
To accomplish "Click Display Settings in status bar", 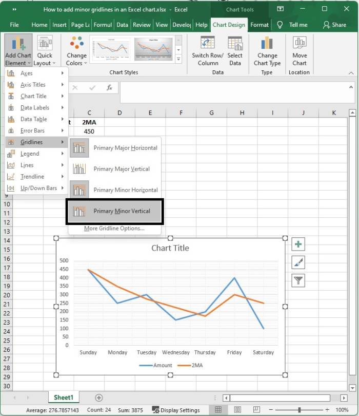I will [176, 410].
